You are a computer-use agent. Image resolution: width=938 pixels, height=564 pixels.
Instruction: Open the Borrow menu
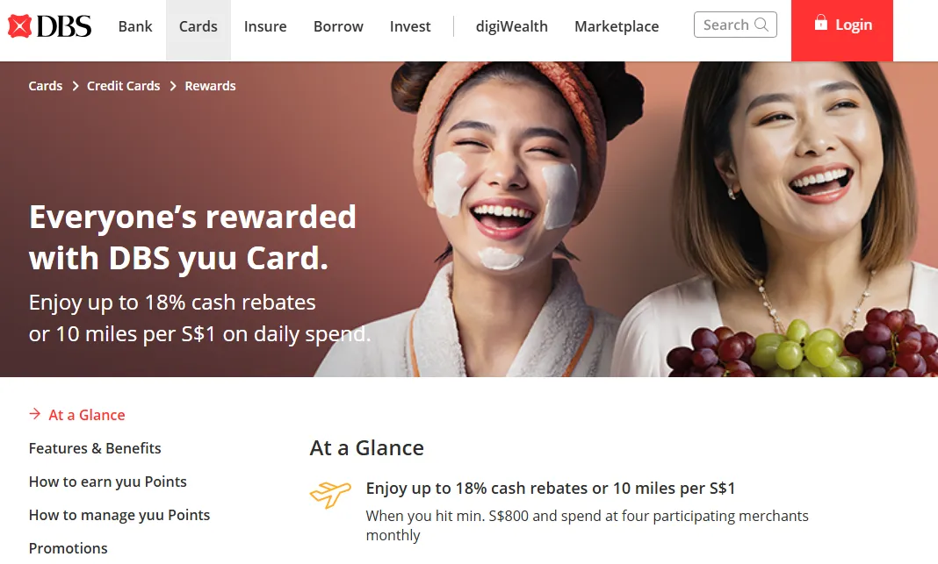(x=338, y=27)
